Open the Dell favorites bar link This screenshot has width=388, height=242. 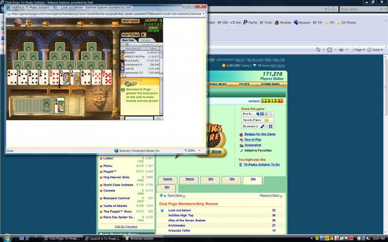(235, 23)
